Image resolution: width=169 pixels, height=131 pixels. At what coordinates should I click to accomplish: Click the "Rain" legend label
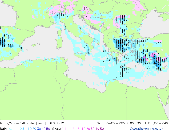tap(3, 129)
